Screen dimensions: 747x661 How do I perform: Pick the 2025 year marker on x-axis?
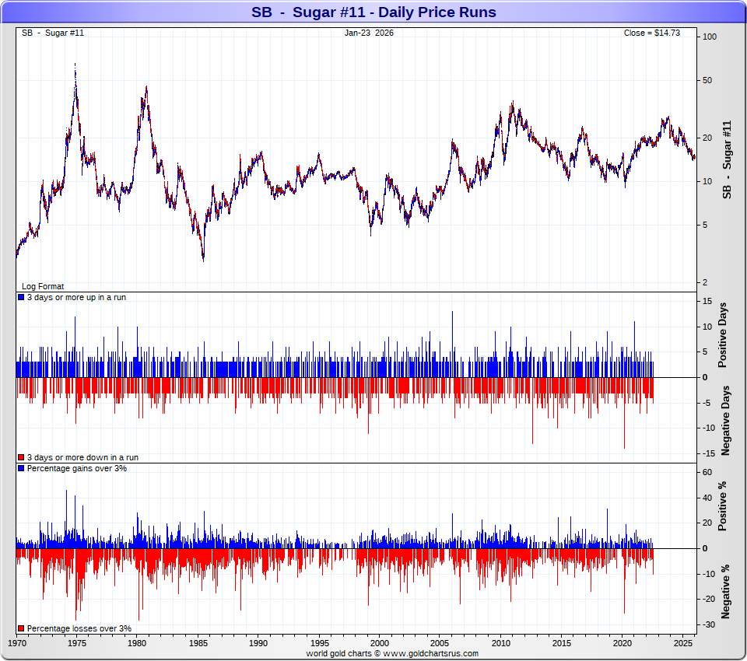coord(682,644)
